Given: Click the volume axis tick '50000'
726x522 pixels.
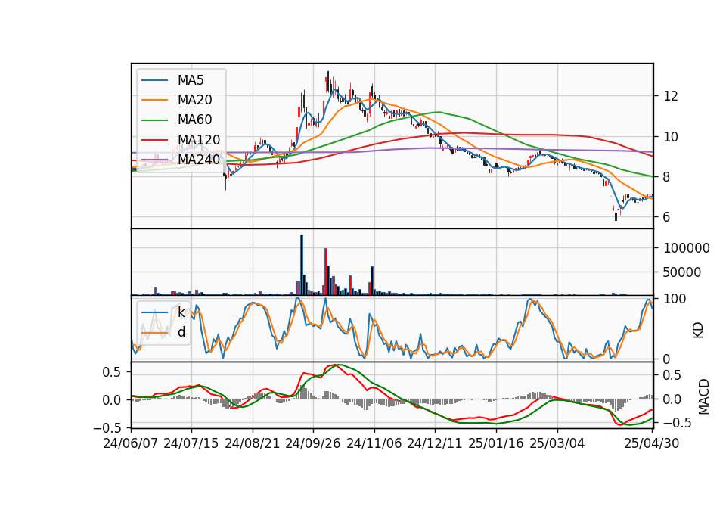Looking at the screenshot, I should tap(682, 272).
